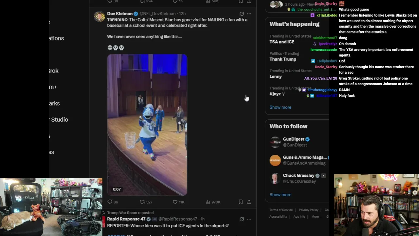Play the Colts mascot video
419x236 pixels.
point(147,125)
